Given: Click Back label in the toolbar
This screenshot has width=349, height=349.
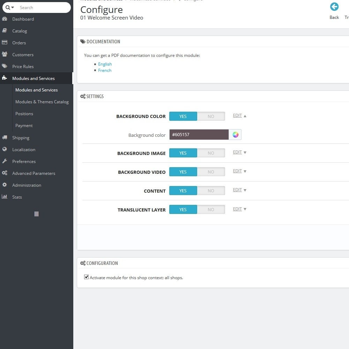Looking at the screenshot, I should click(x=334, y=17).
